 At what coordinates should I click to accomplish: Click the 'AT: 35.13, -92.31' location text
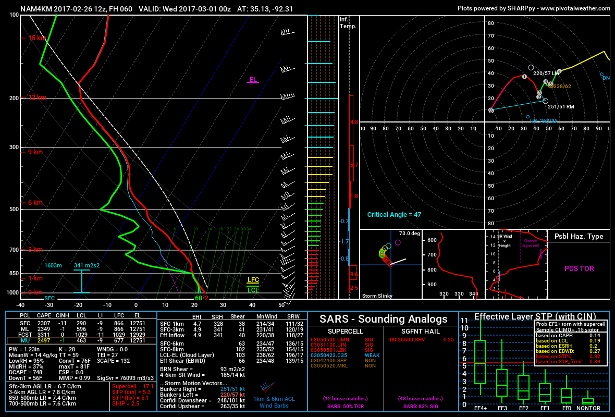[x=265, y=9]
